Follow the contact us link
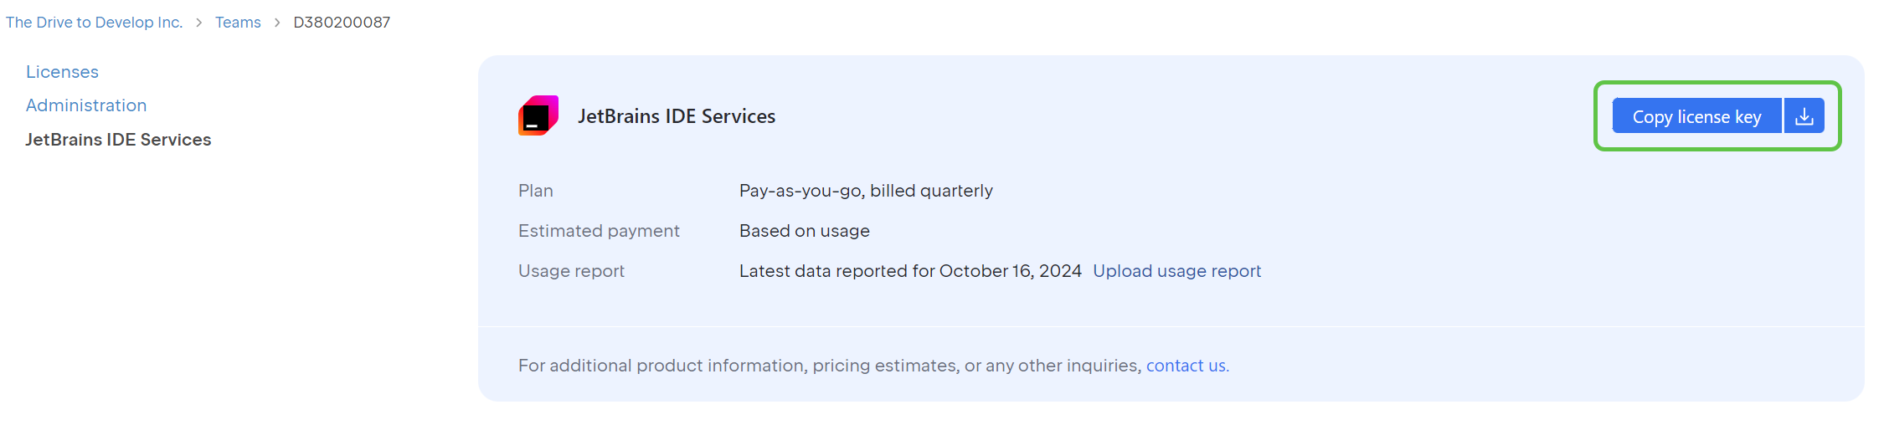 click(x=1187, y=366)
